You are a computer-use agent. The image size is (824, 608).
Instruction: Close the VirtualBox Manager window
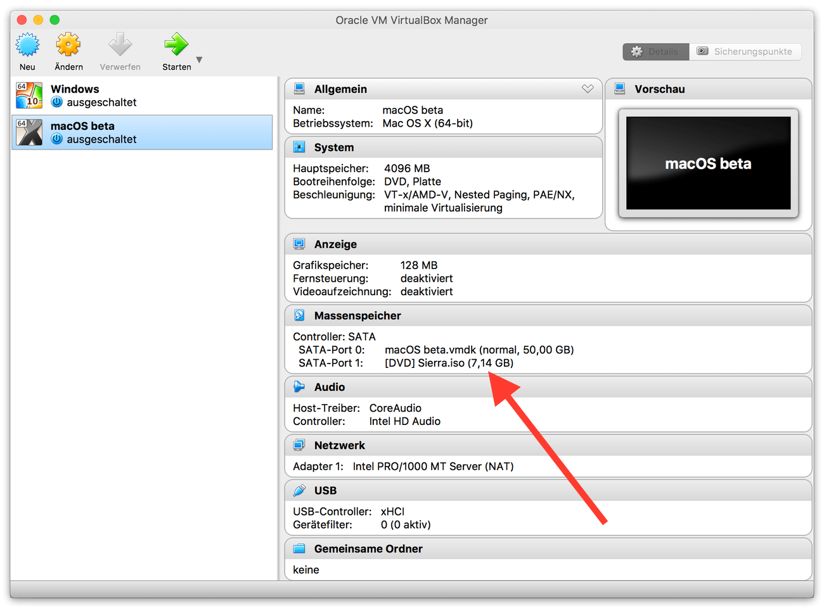pos(22,20)
